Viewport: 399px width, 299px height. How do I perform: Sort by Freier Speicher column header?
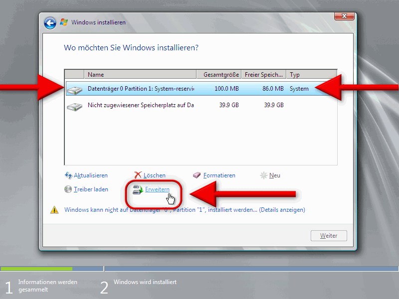[x=264, y=75]
